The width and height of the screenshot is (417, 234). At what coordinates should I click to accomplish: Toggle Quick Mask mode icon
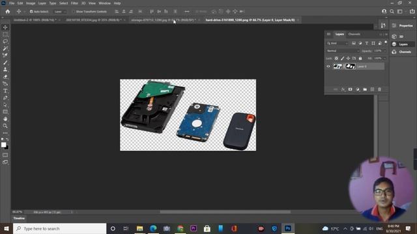coord(5,155)
